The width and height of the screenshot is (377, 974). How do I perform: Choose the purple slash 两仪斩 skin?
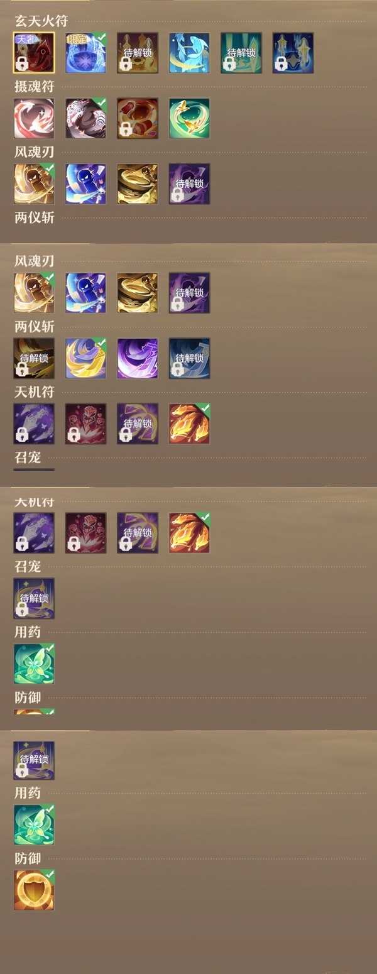[x=137, y=358]
